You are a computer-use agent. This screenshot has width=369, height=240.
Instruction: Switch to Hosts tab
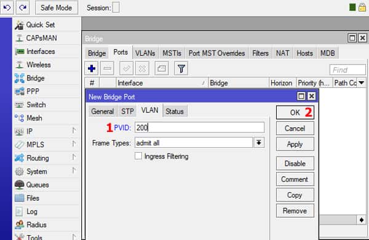305,53
